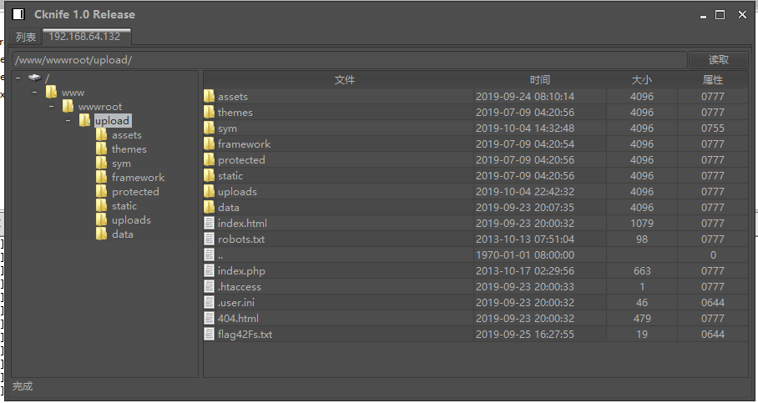The width and height of the screenshot is (758, 403).
Task: Click static folder icon in file list
Action: [209, 175]
